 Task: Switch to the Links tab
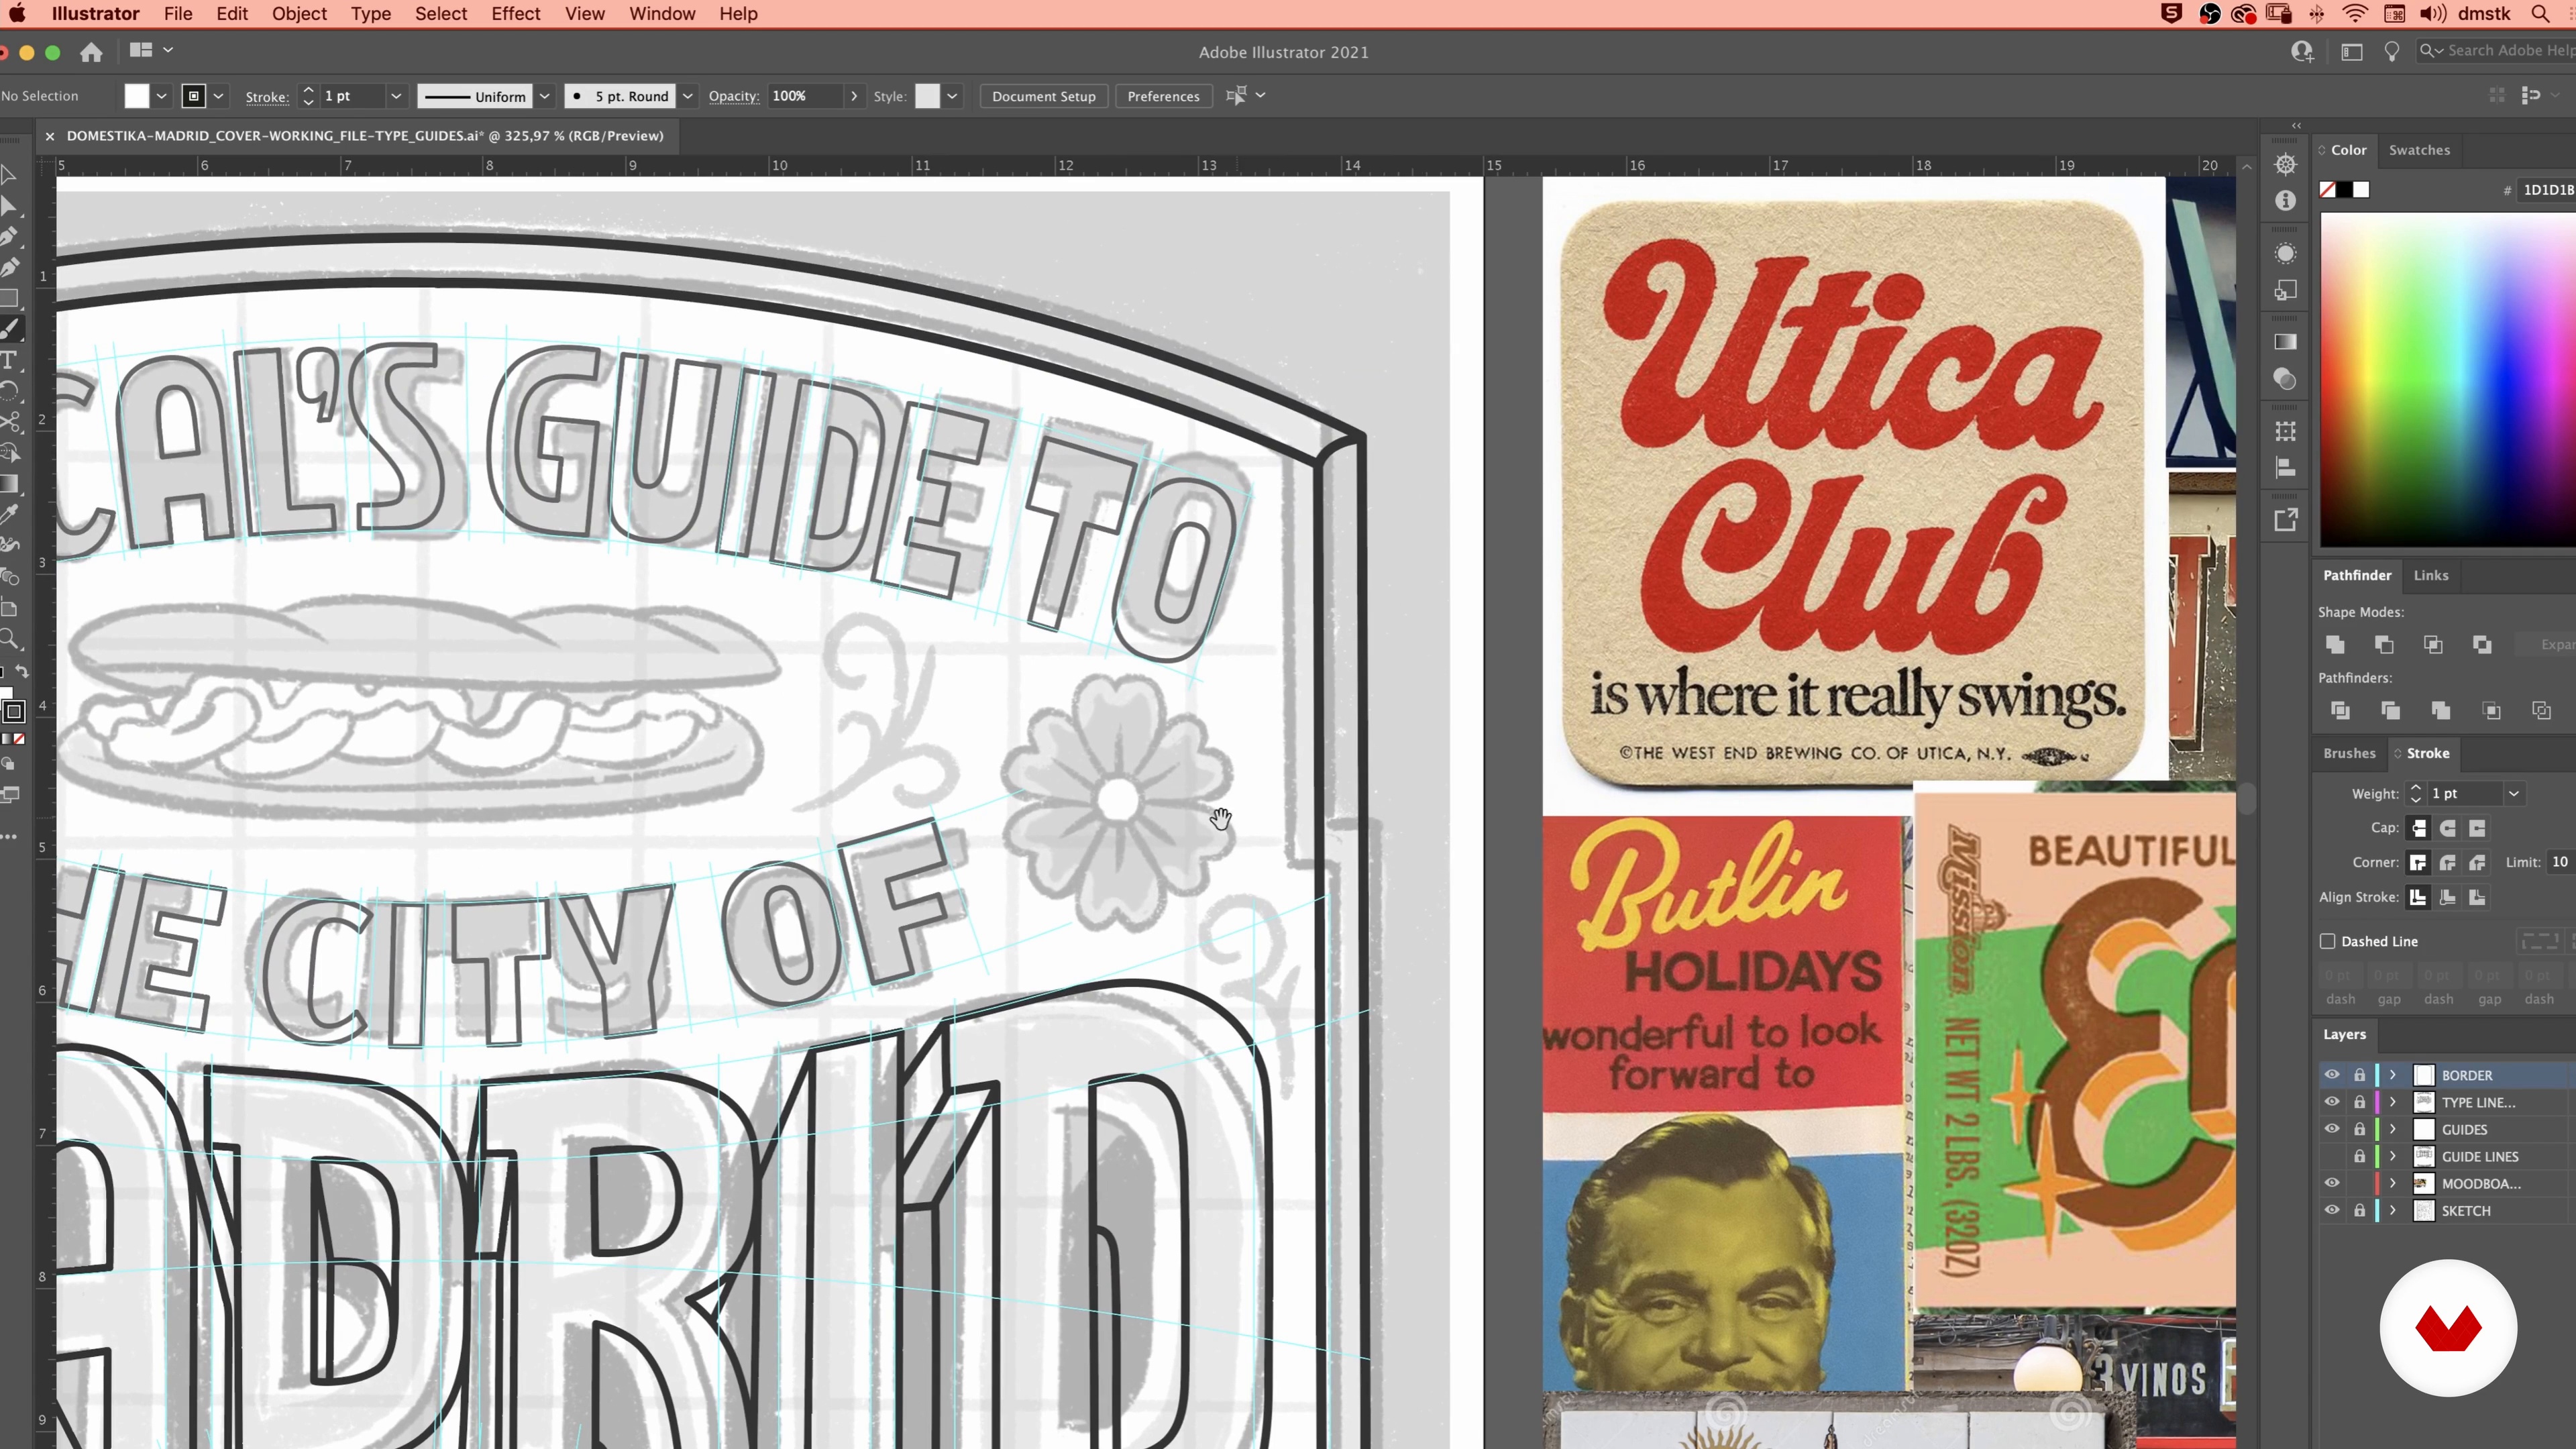click(x=2431, y=575)
